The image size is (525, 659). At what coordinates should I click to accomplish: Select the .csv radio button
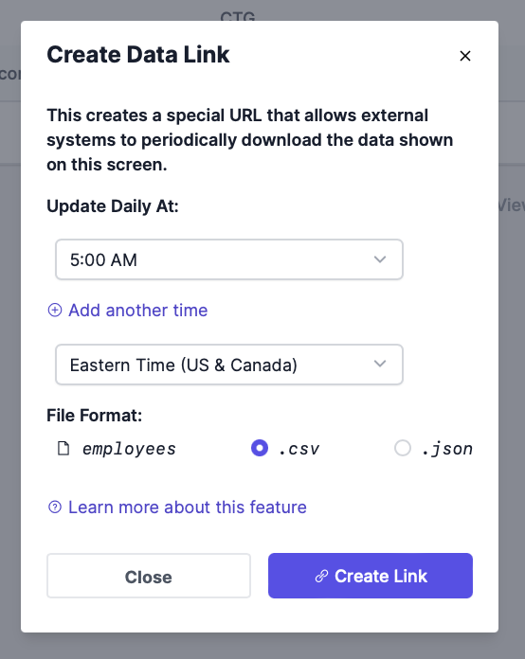[x=260, y=448]
